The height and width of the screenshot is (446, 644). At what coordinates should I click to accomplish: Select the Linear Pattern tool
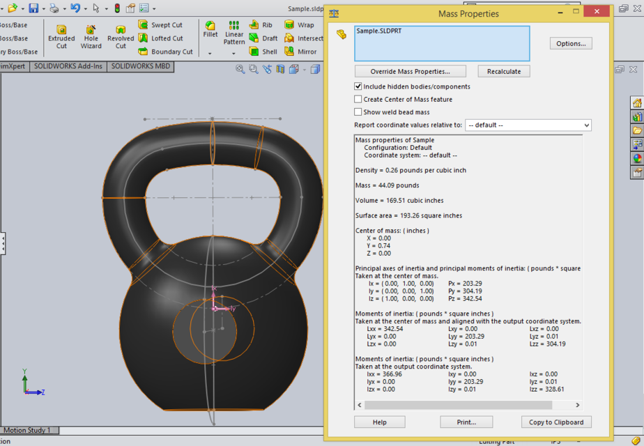coord(234,32)
